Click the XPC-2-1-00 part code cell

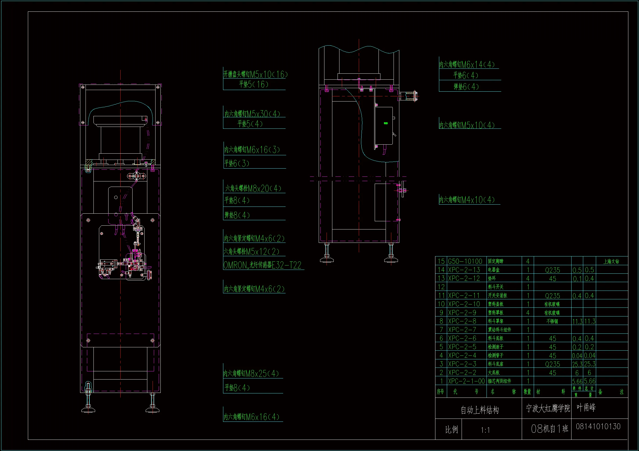click(466, 381)
